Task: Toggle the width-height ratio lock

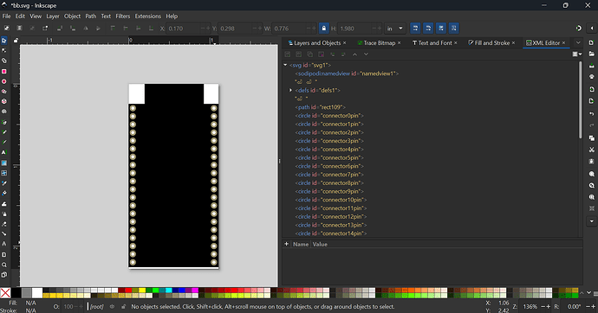Action: (324, 29)
